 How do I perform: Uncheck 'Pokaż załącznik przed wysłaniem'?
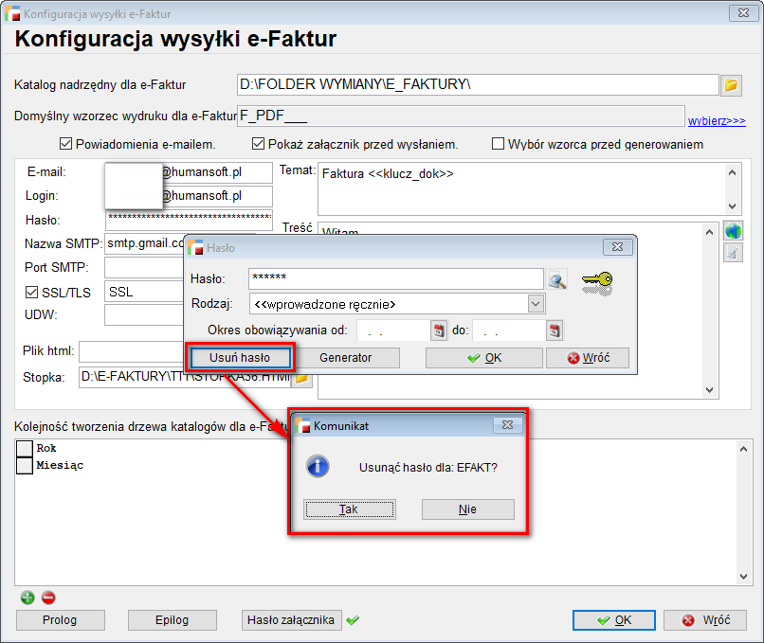pos(258,145)
